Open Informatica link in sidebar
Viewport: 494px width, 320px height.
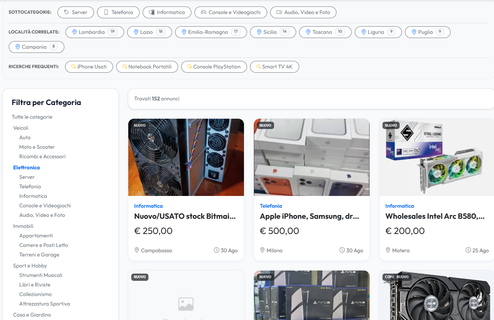point(33,196)
